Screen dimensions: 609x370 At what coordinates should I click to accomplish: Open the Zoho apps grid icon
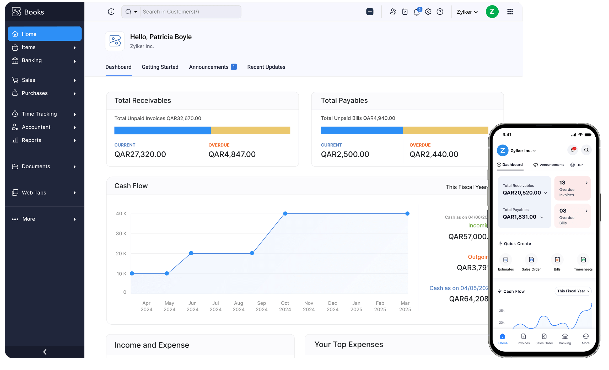point(510,12)
